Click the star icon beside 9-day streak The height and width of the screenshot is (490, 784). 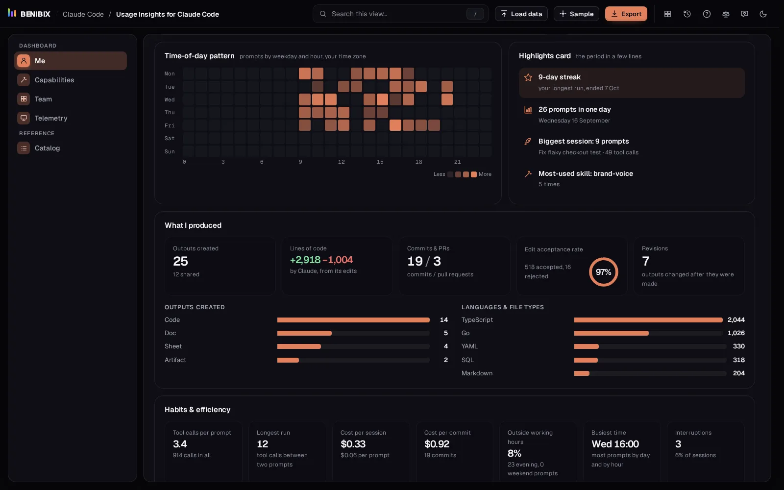(528, 77)
